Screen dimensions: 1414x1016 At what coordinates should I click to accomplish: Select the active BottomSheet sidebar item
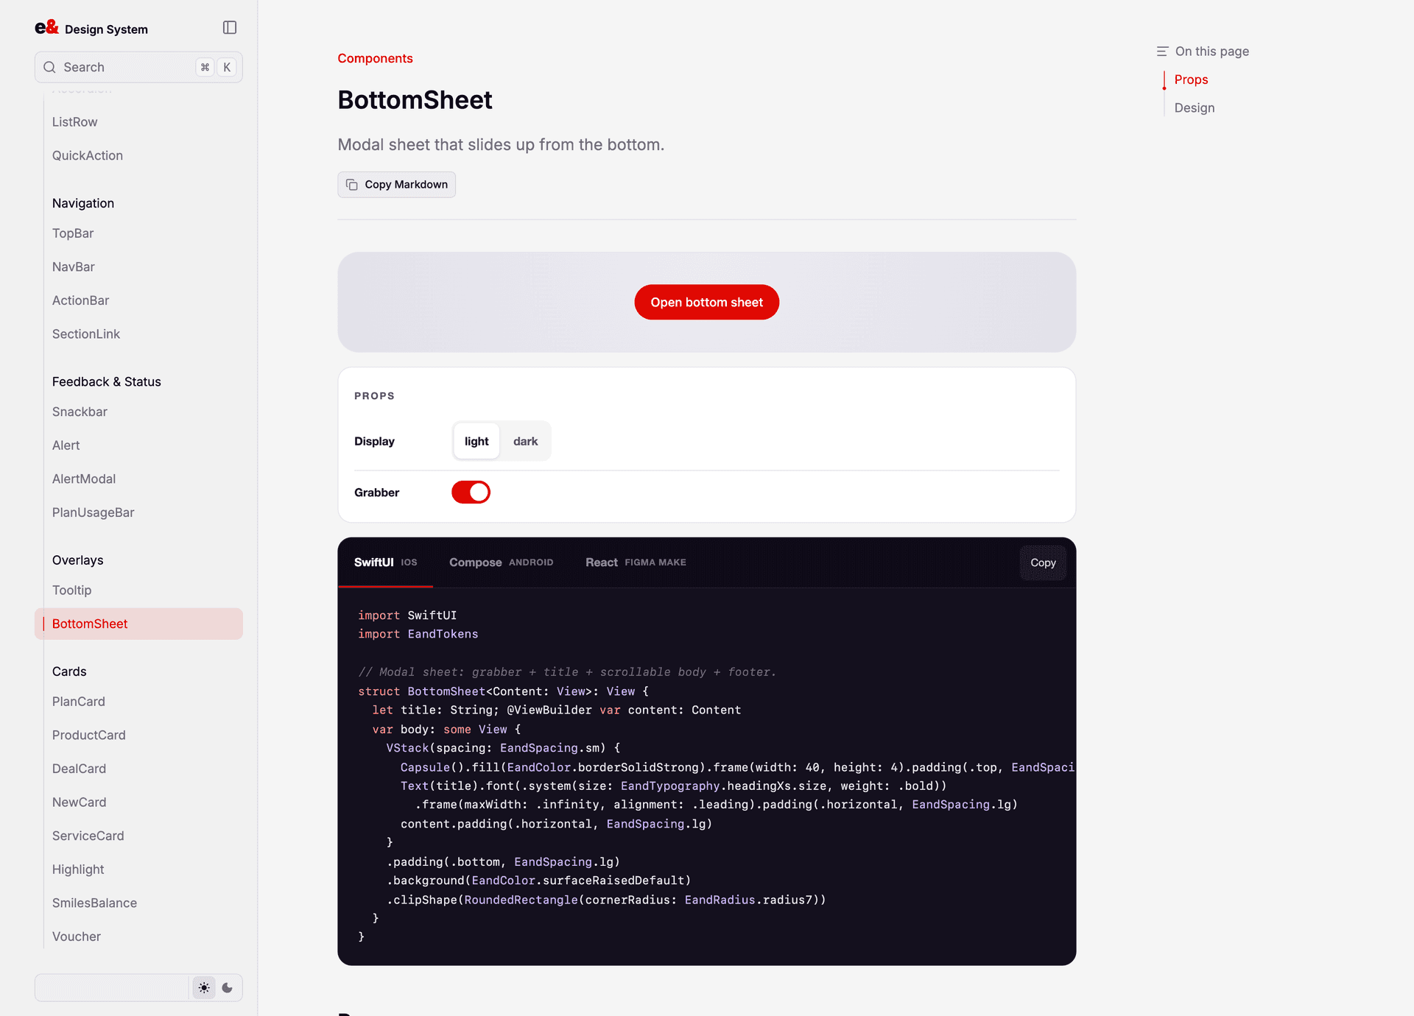tap(138, 624)
